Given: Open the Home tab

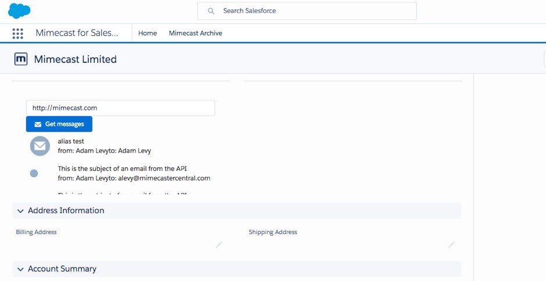Looking at the screenshot, I should coord(148,33).
